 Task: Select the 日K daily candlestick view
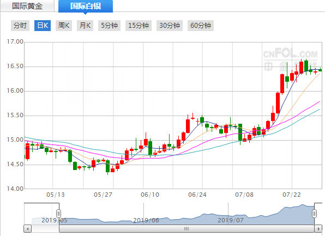(43, 26)
